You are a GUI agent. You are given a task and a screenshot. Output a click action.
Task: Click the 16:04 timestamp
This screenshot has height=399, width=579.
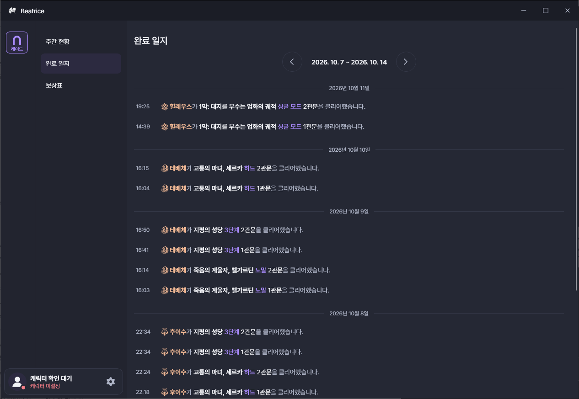click(x=143, y=188)
